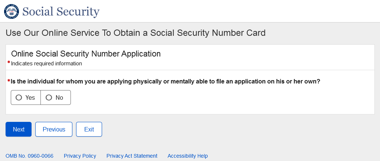This screenshot has width=380, height=161.
Task: Click the "Online Social Security Number Application" heading
Action: pos(86,54)
